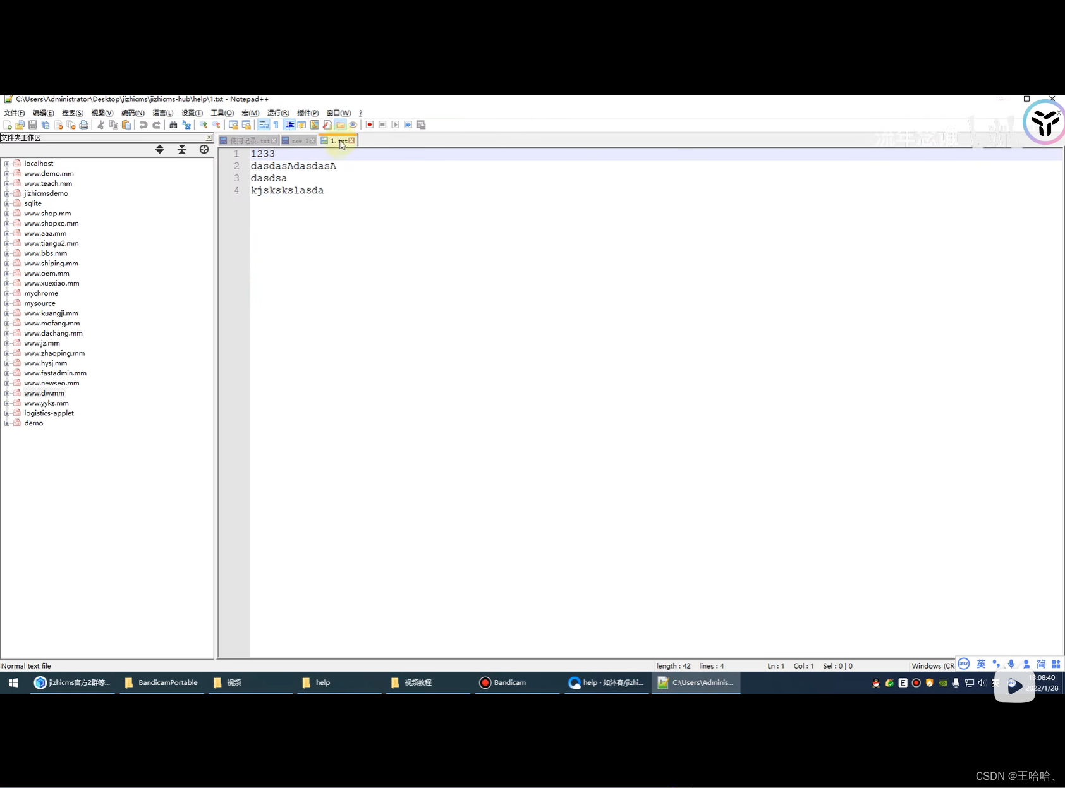Viewport: 1065px width, 788px height.
Task: Paste using the clipboard Paste icon
Action: point(126,124)
